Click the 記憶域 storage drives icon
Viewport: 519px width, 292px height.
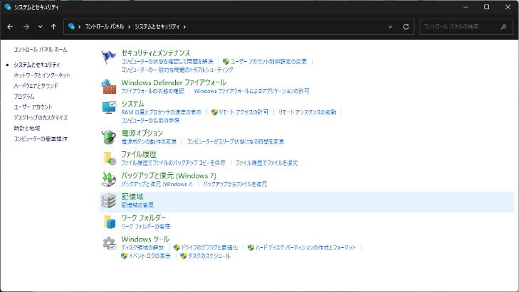(108, 201)
